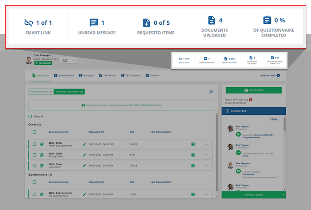
Task: Expand the More Actions menu
Action: point(270,75)
